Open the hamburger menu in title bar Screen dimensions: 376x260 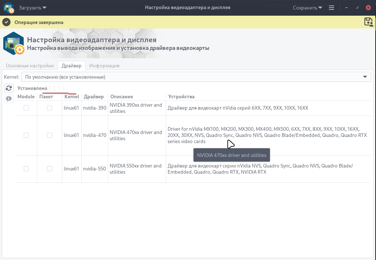(x=331, y=8)
